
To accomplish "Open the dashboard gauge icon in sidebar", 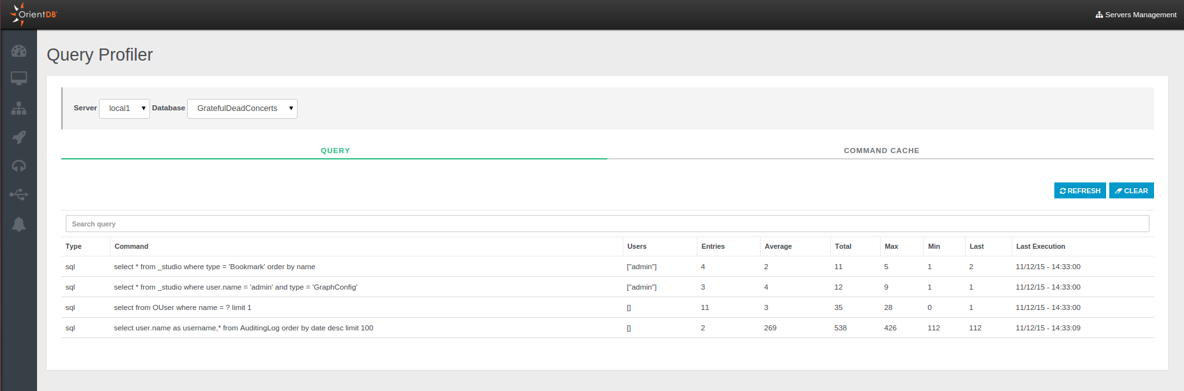I will [x=19, y=51].
